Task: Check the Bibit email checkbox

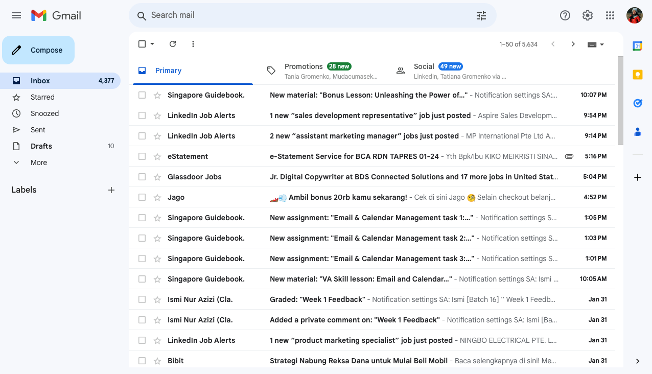Action: pyautogui.click(x=142, y=361)
